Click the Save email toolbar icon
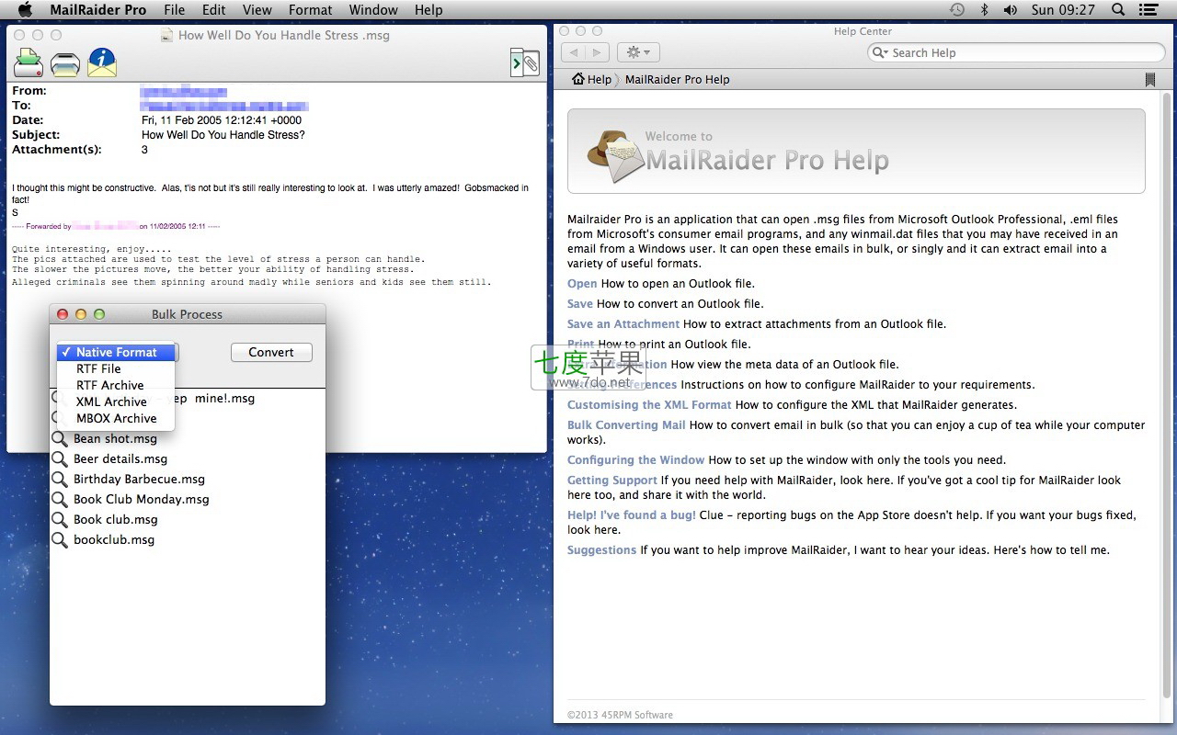 pyautogui.click(x=28, y=63)
